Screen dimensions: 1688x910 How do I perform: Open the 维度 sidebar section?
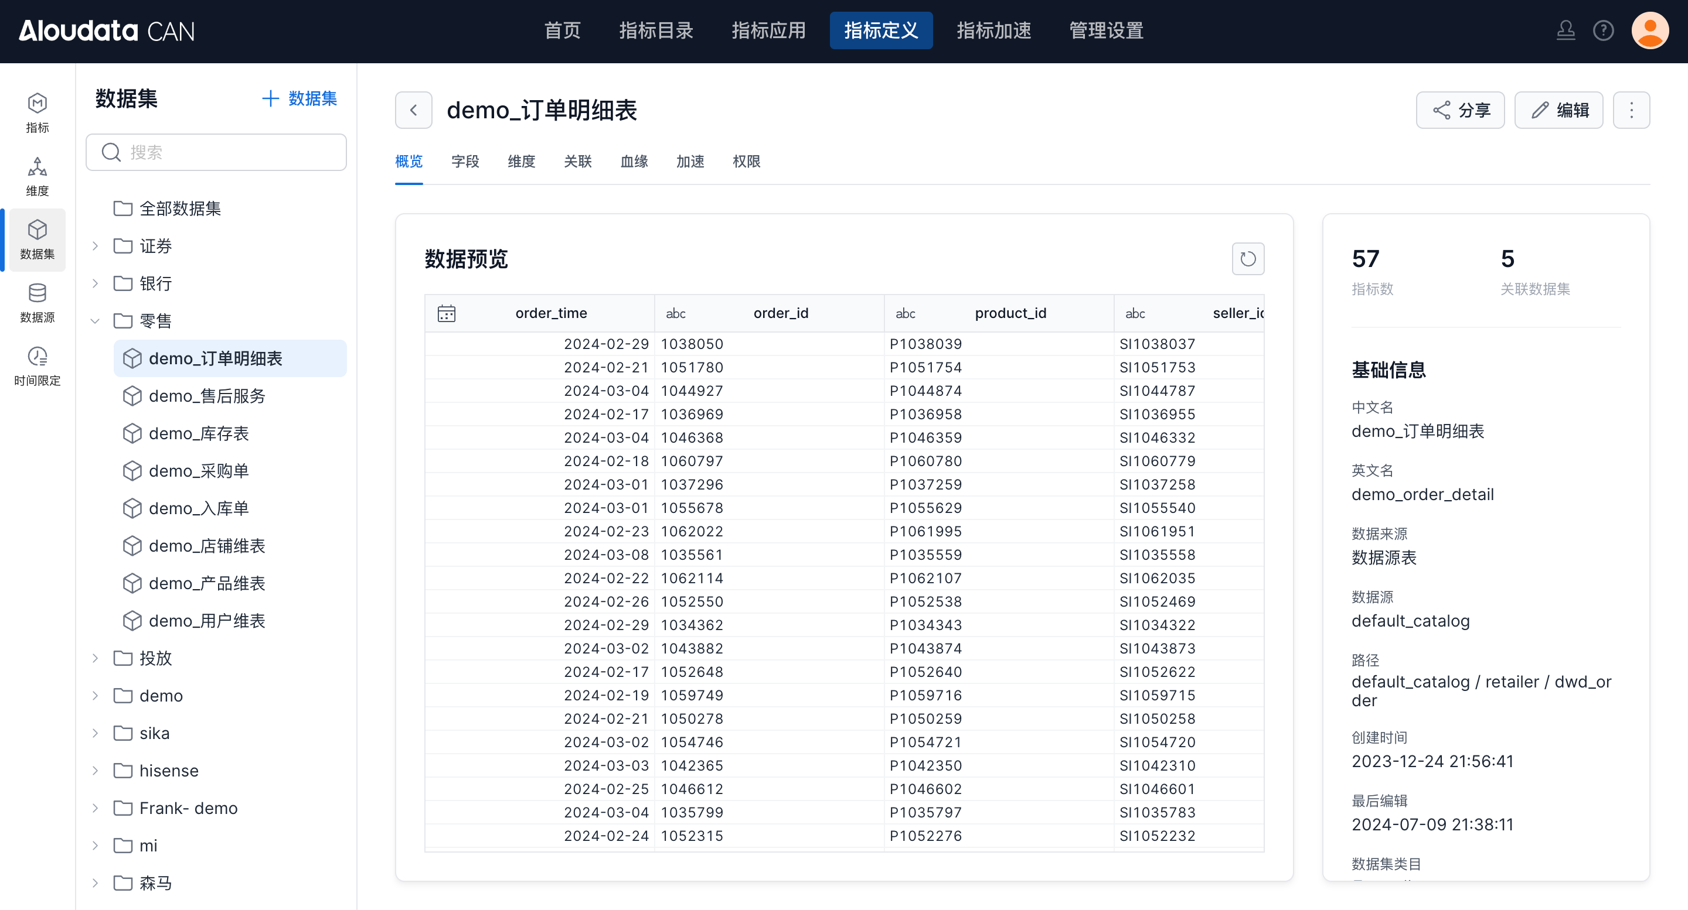point(38,177)
